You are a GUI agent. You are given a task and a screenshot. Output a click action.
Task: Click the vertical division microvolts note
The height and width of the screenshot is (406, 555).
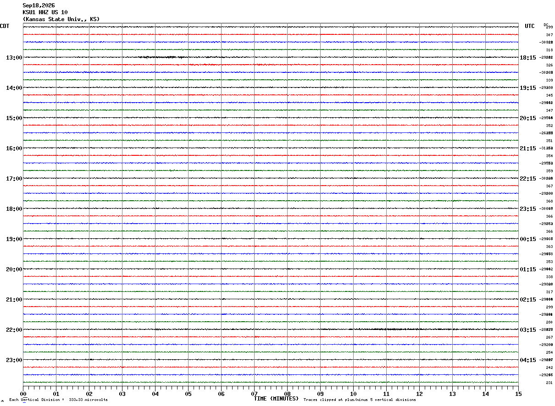click(58, 400)
